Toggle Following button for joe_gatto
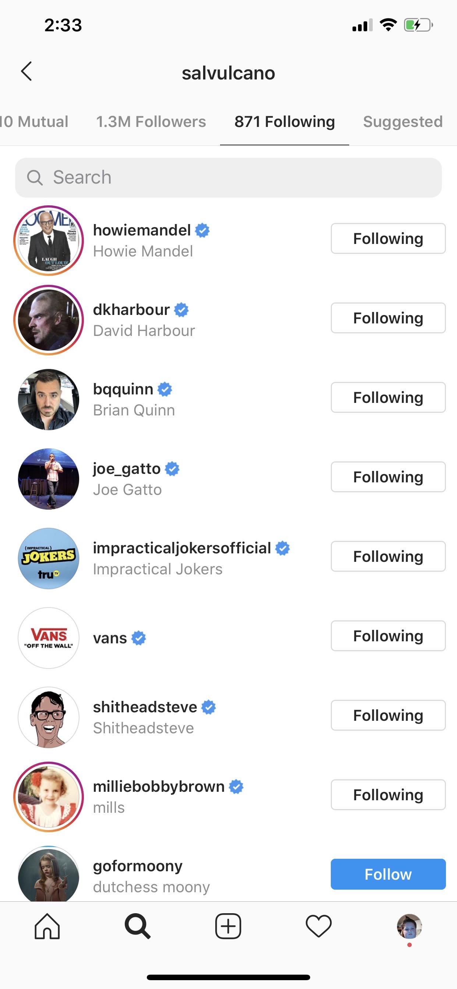 click(x=388, y=477)
